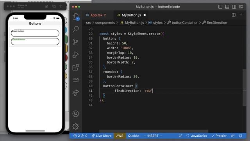The width and height of the screenshot is (250, 141).
Task: Open the Live Share activity bar icon
Action: pos(76,93)
